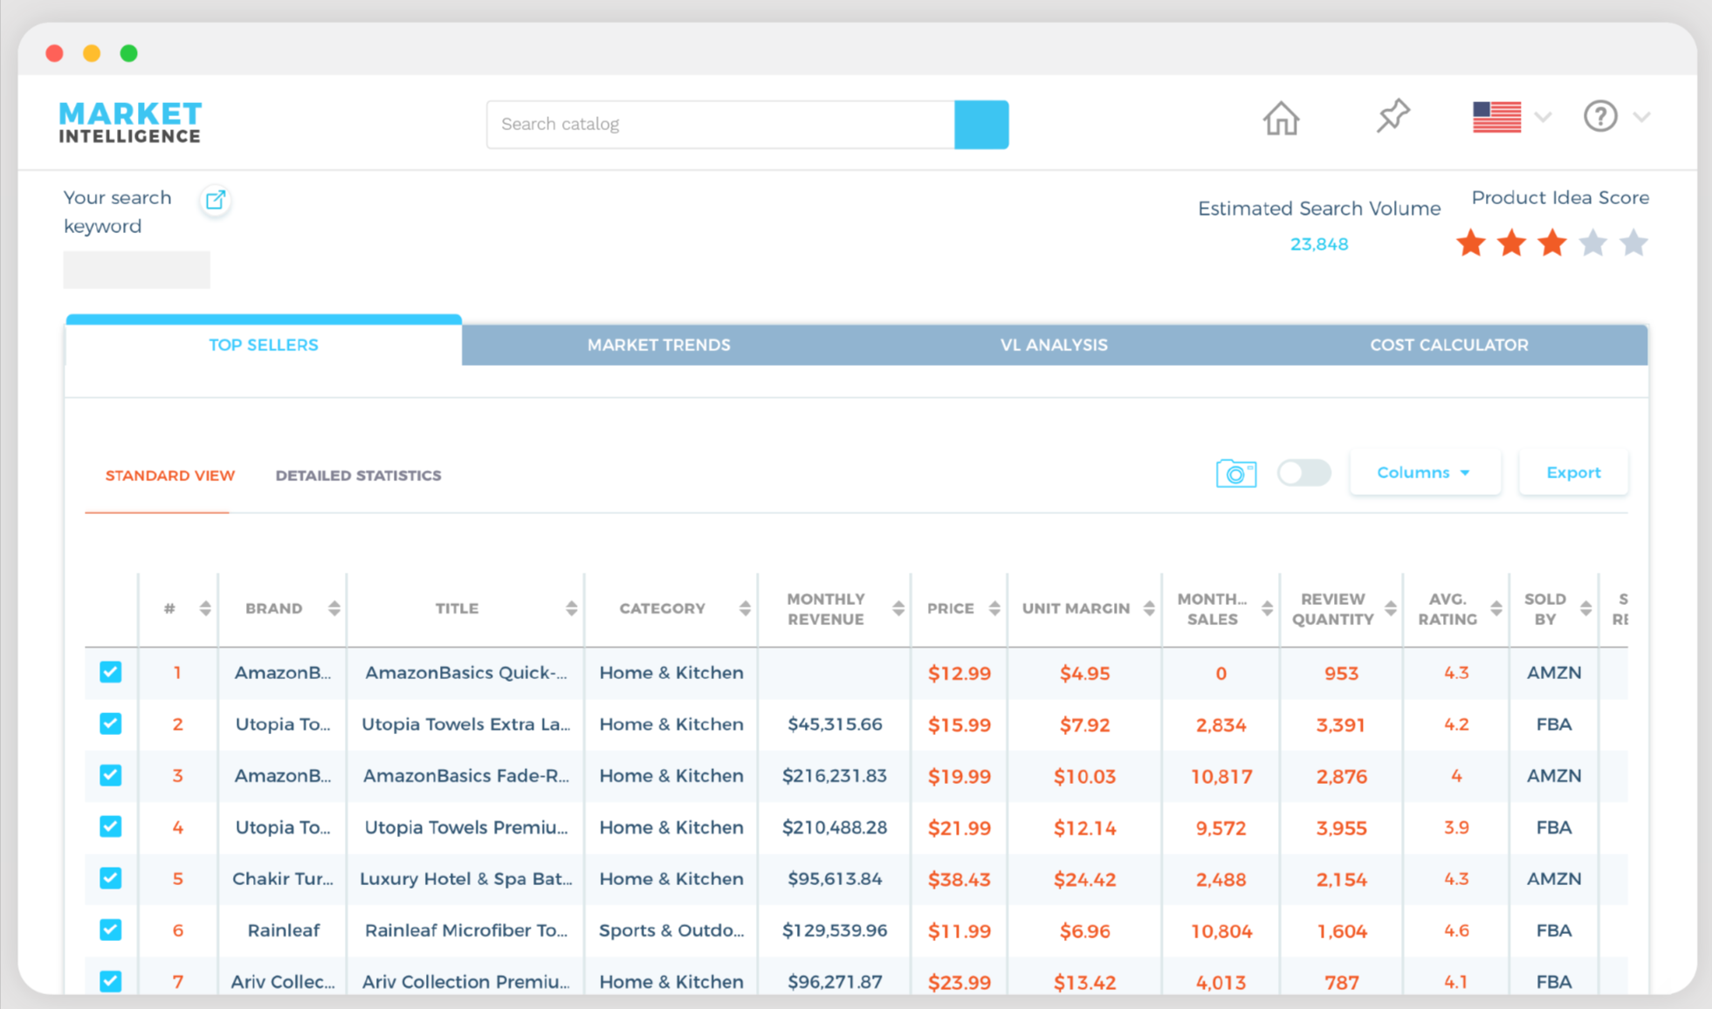Image resolution: width=1712 pixels, height=1009 pixels.
Task: Select the US flag country icon
Action: pos(1496,117)
